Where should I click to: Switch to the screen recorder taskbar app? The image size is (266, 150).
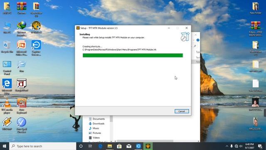tap(138, 146)
